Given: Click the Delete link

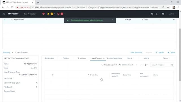Looking at the screenshot, I should [x=171, y=52].
